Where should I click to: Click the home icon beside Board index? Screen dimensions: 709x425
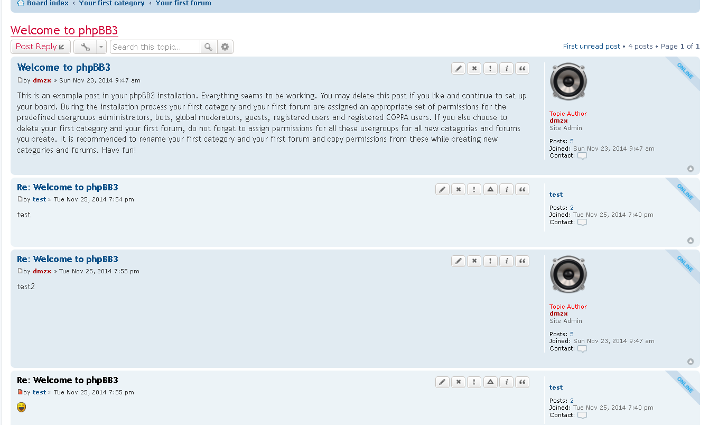21,3
